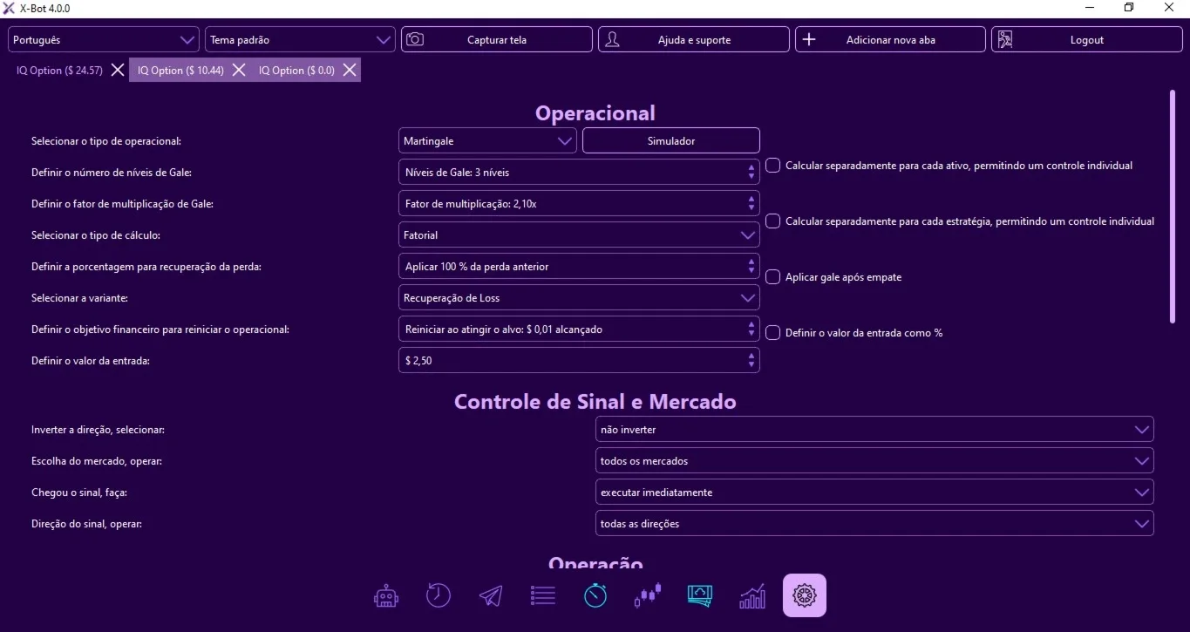Open the não inverter direction dropdown

874,429
